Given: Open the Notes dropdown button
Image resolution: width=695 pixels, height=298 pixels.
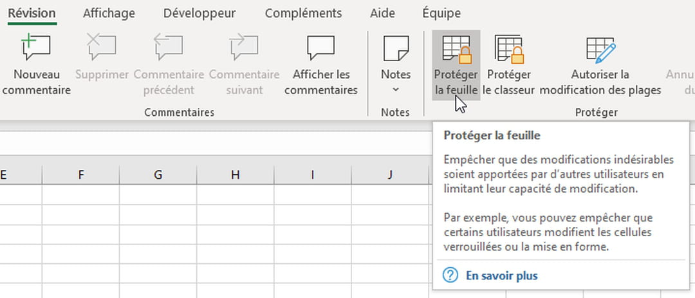Looking at the screenshot, I should pos(396,64).
